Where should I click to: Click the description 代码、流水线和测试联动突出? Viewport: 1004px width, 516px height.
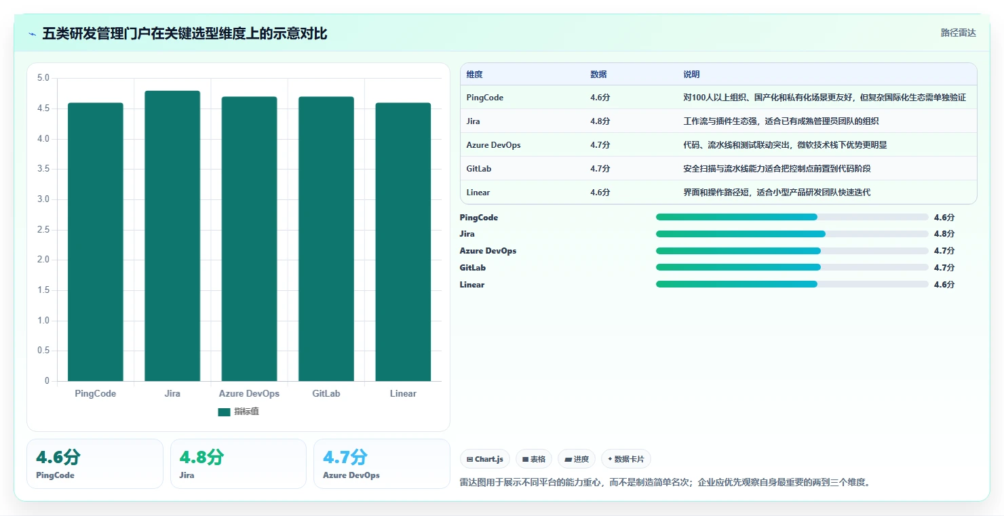click(785, 145)
